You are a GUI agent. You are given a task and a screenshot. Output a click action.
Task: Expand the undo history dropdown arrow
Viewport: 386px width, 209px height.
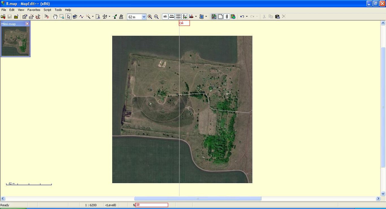247,17
